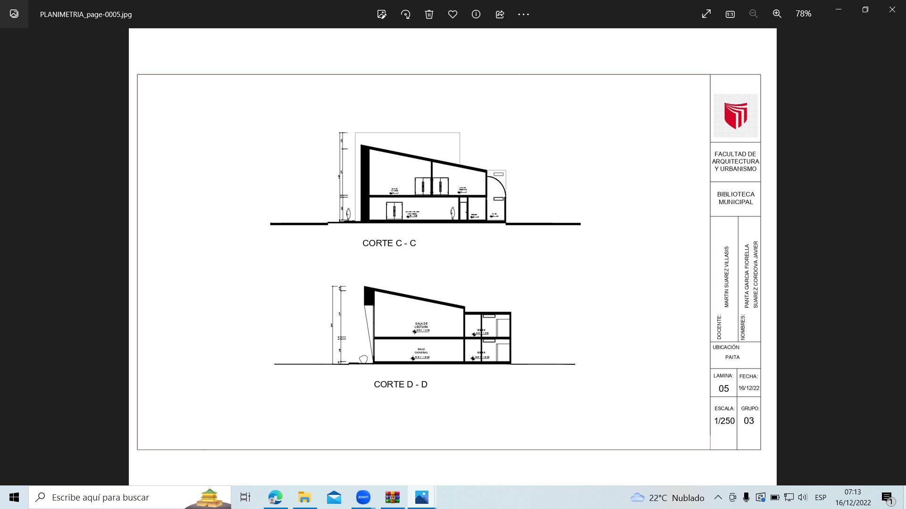The image size is (906, 509).
Task: Open the Edit image tool
Action: [382, 14]
